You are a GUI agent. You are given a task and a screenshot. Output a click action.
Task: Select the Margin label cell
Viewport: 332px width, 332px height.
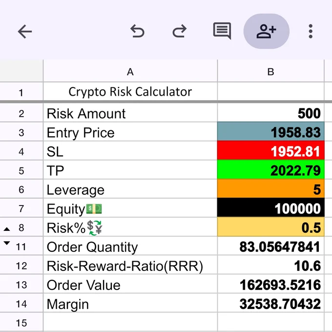(x=130, y=303)
